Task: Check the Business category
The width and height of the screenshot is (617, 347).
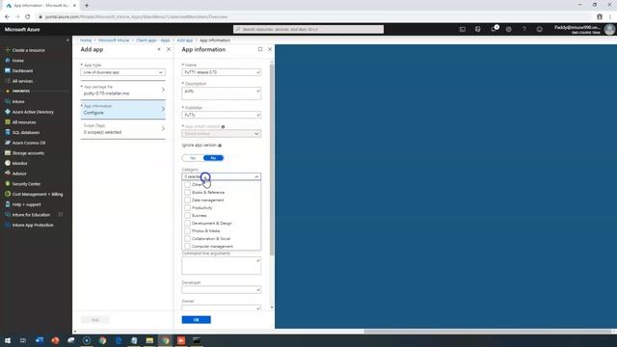Action: 188,216
